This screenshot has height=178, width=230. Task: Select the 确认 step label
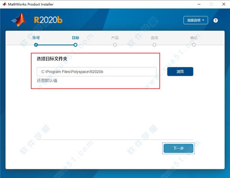[194, 38]
